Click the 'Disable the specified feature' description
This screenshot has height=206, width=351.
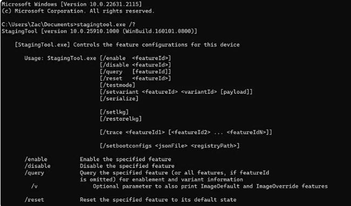point(127,166)
